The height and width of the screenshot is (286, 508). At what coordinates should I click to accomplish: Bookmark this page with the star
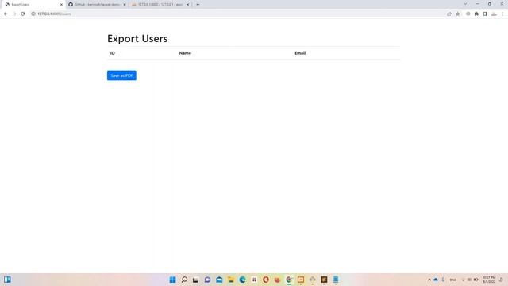[458, 14]
